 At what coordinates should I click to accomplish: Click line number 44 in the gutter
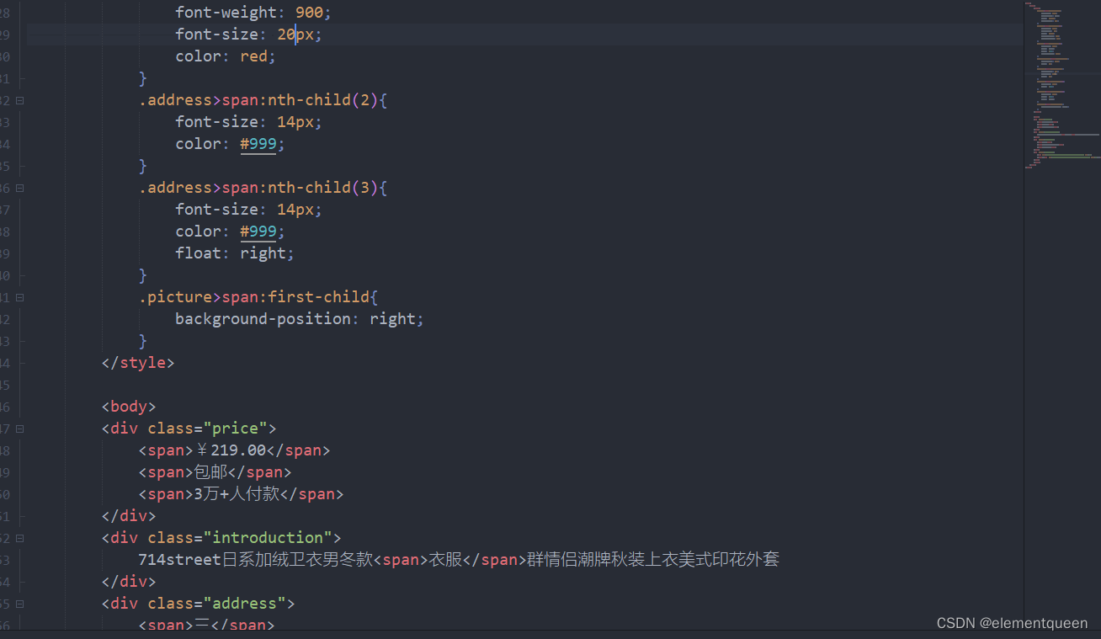coord(7,362)
